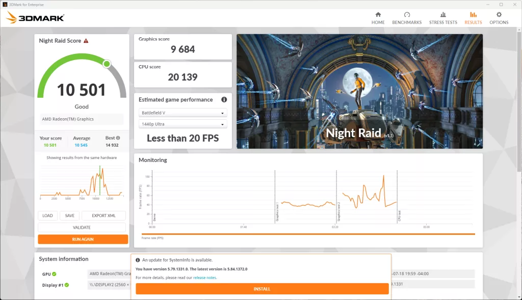Click the AMD Radeon(TM) Graphics label field
This screenshot has width=522, height=300.
82,119
